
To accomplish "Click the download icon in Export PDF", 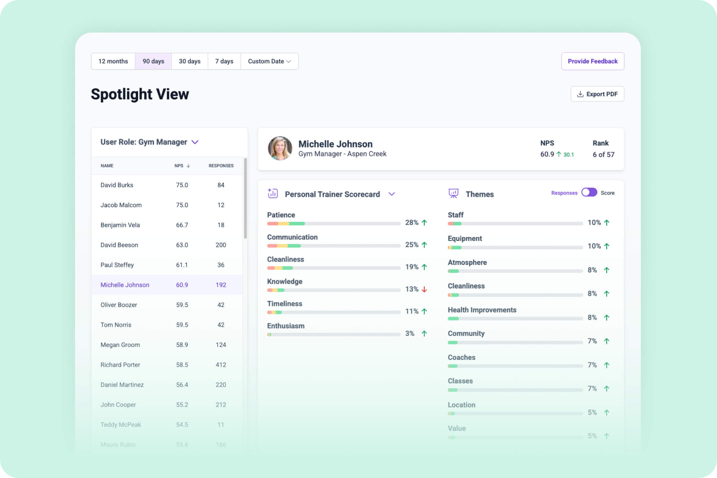I will click(x=580, y=94).
